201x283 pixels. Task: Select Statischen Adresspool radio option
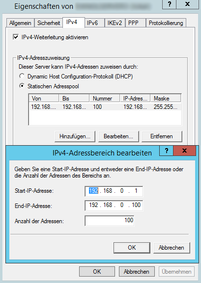point(22,86)
